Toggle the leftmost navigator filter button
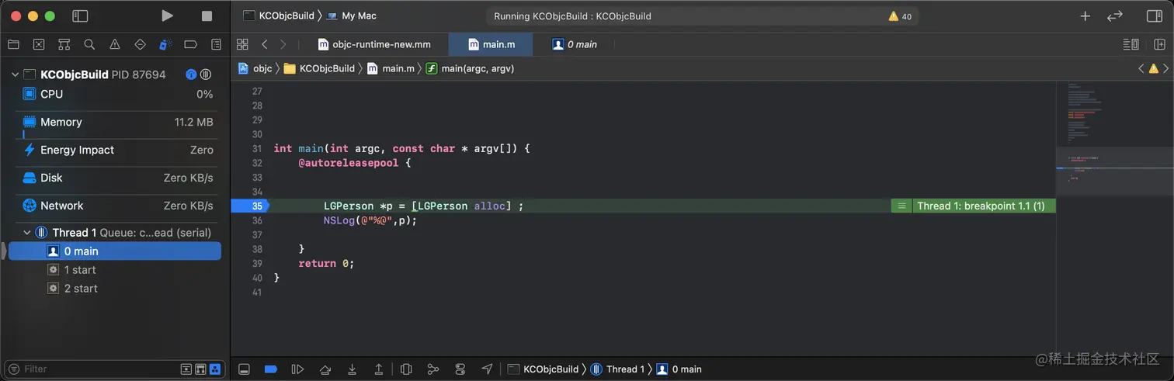Viewport: 1174px width, 381px height. [x=186, y=369]
